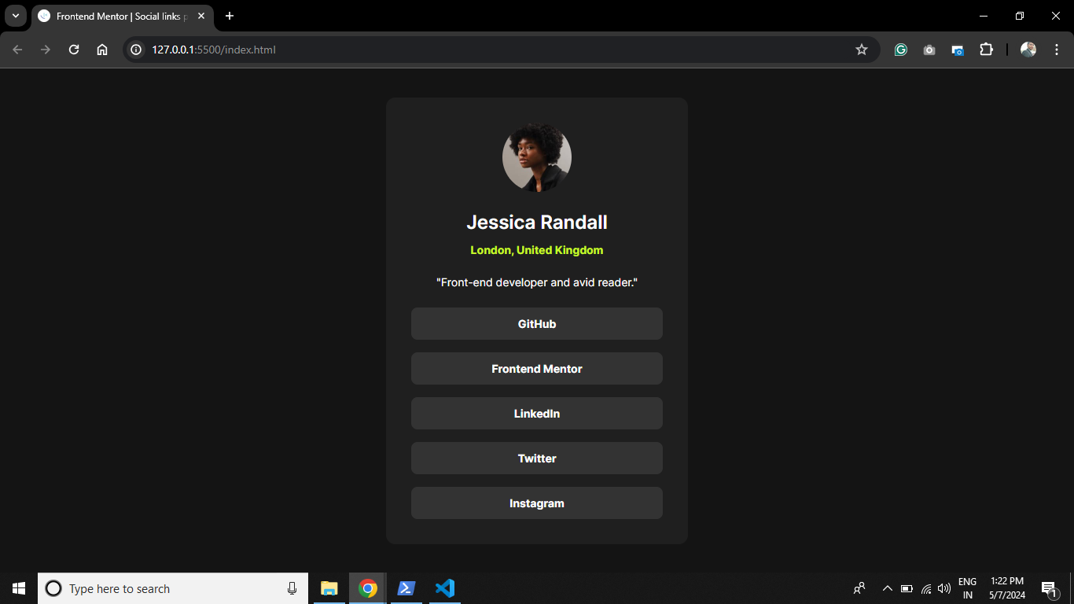Expand the tab search dropdown
Viewport: 1074px width, 604px height.
16,16
